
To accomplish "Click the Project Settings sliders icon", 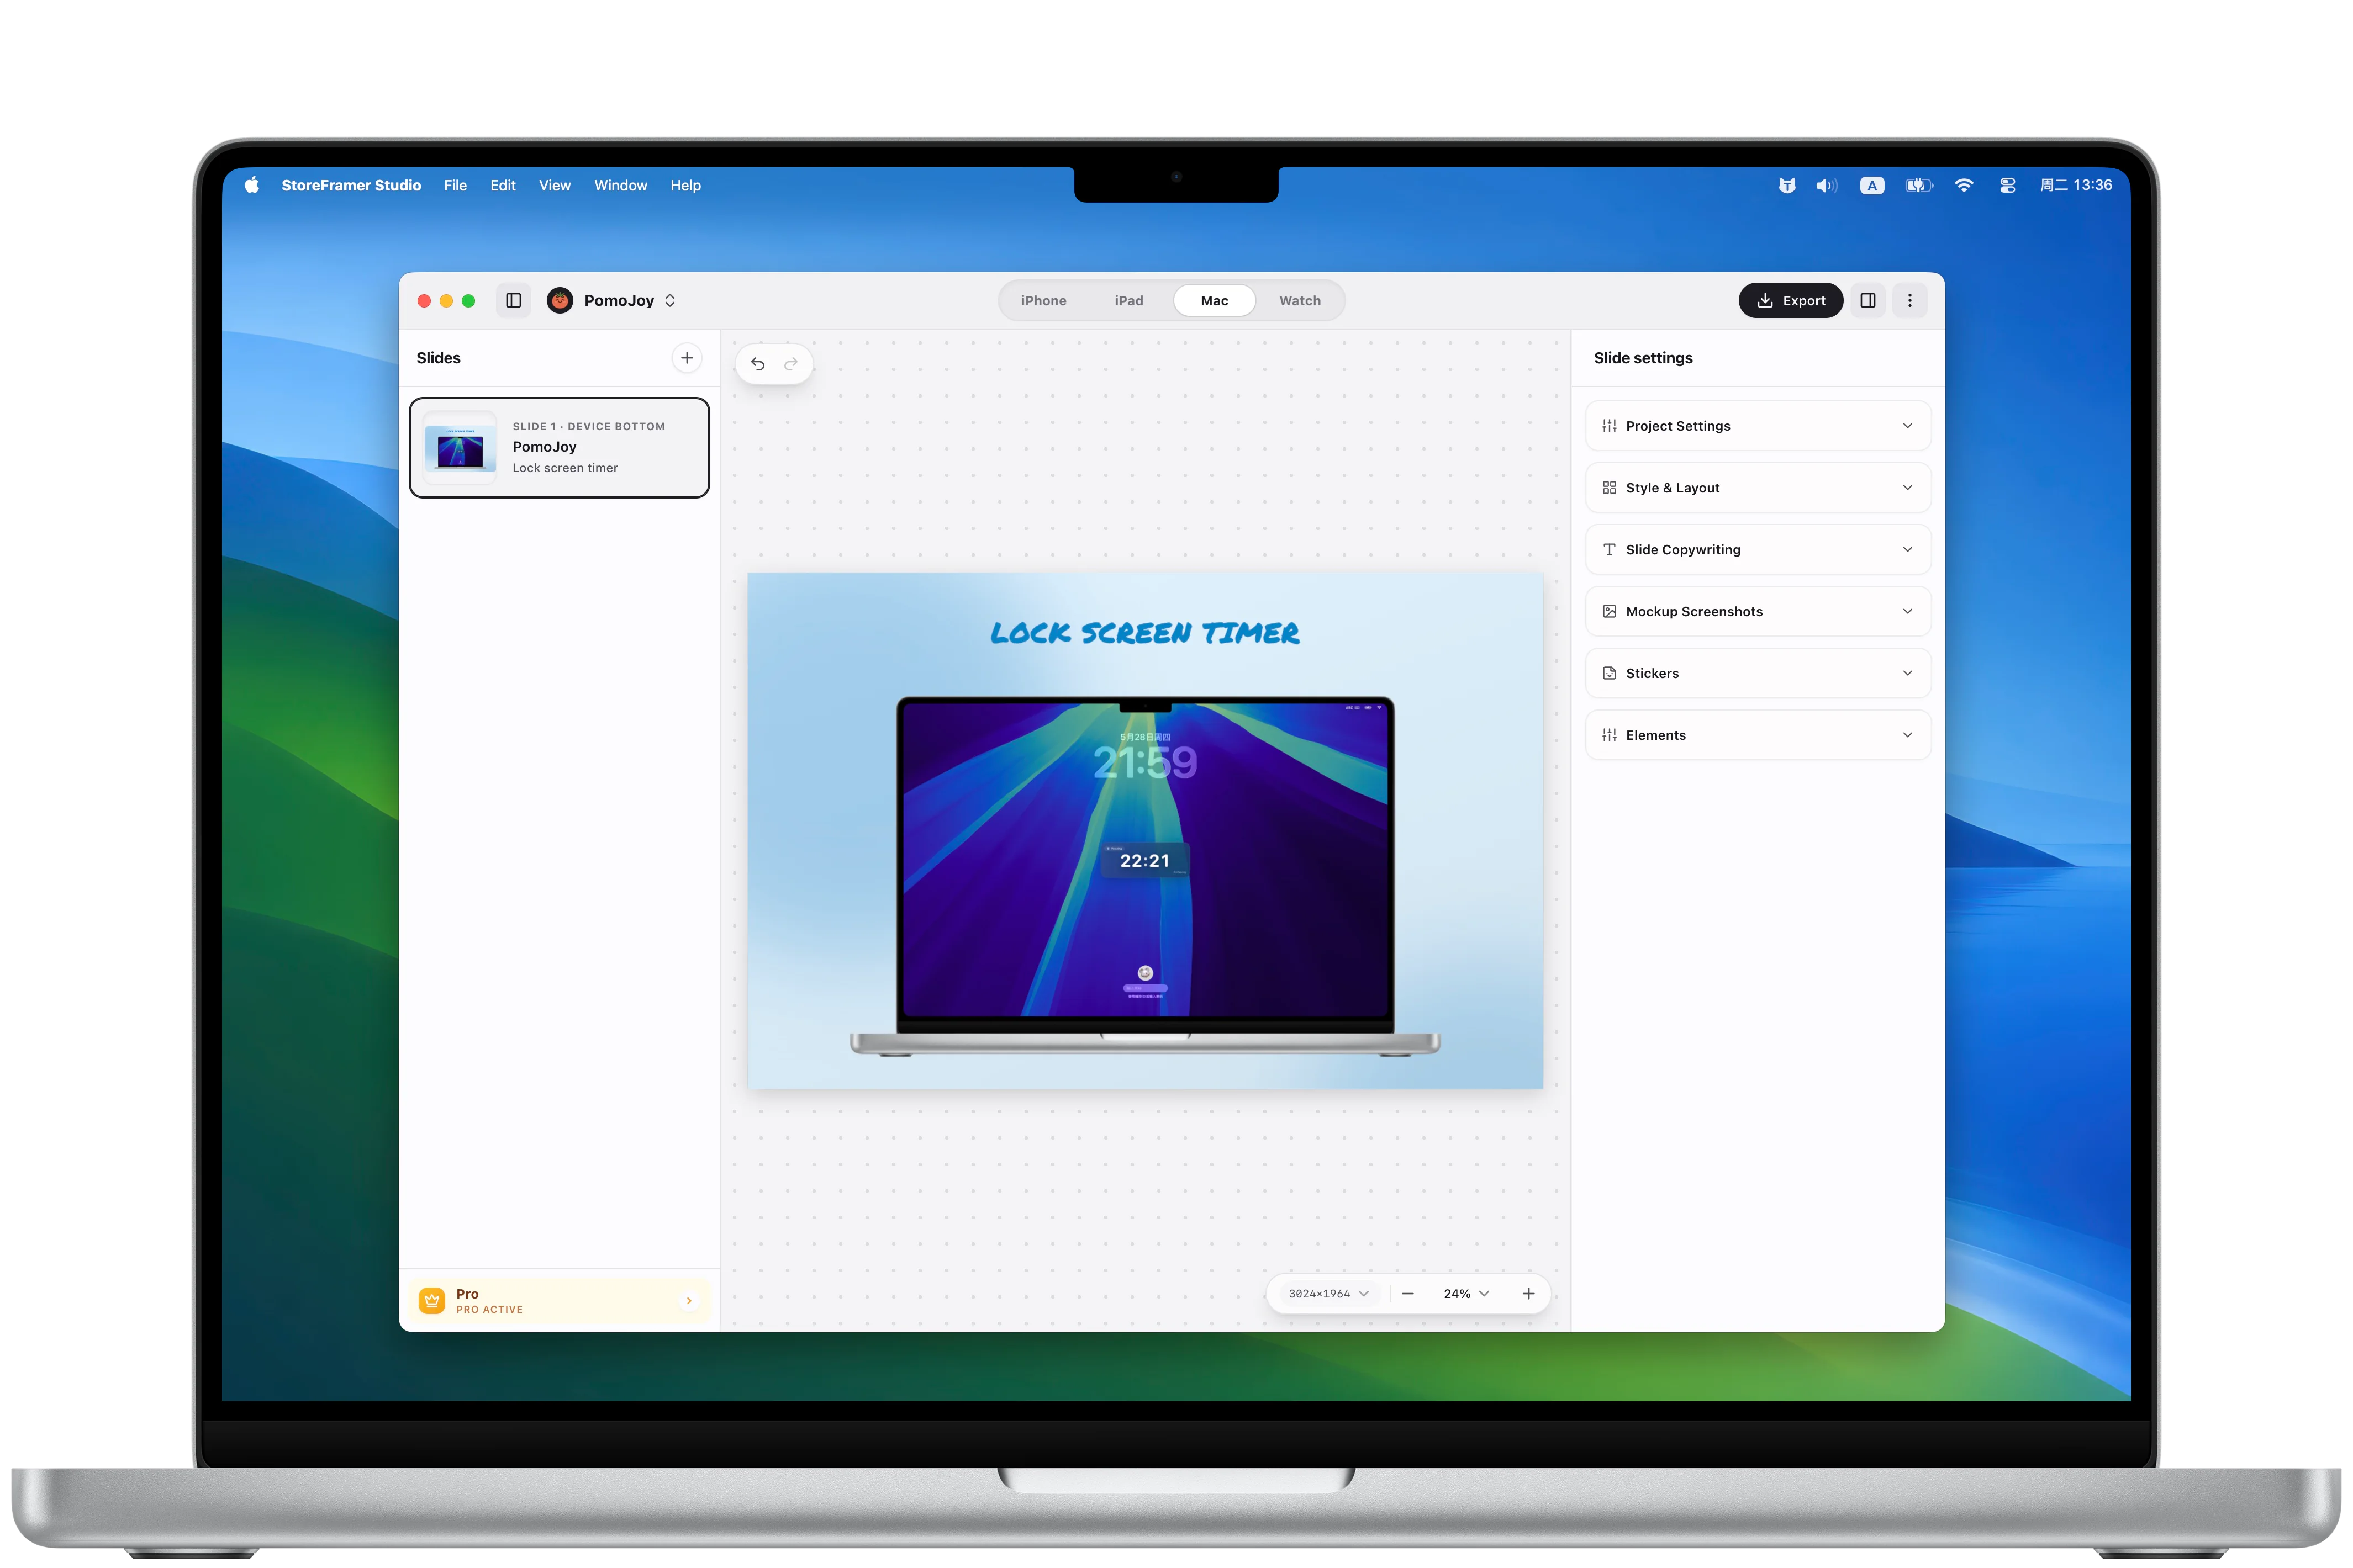I will 1608,426.
